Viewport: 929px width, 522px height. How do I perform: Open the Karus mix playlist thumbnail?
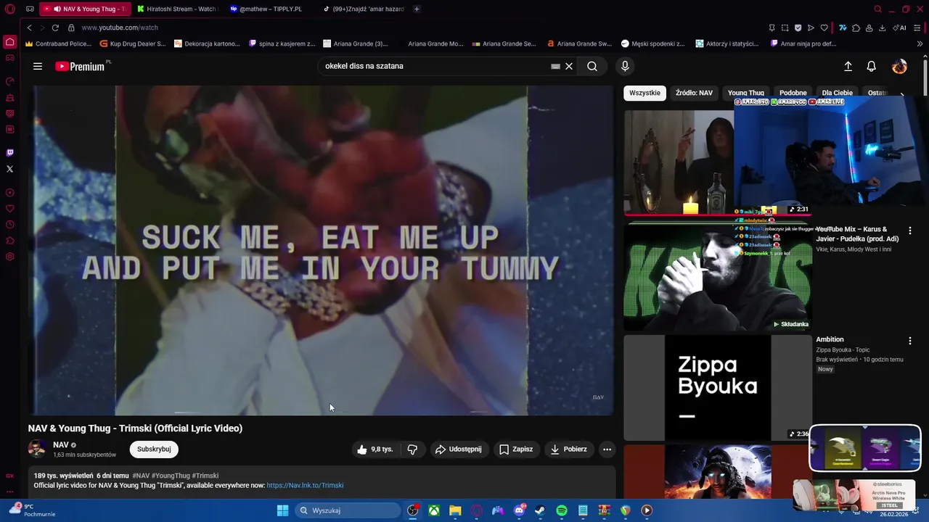pyautogui.click(x=717, y=278)
